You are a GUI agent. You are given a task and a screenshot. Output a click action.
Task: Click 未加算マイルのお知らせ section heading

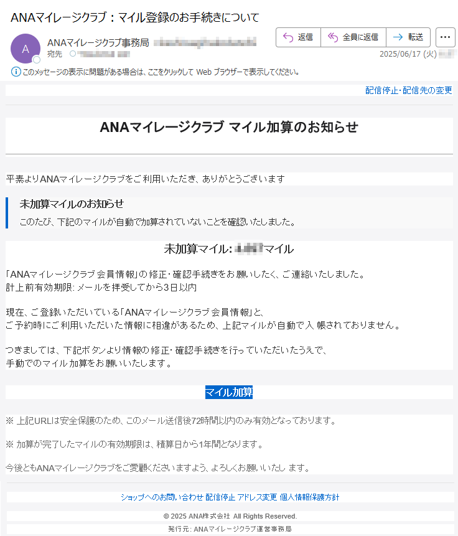pyautogui.click(x=72, y=204)
